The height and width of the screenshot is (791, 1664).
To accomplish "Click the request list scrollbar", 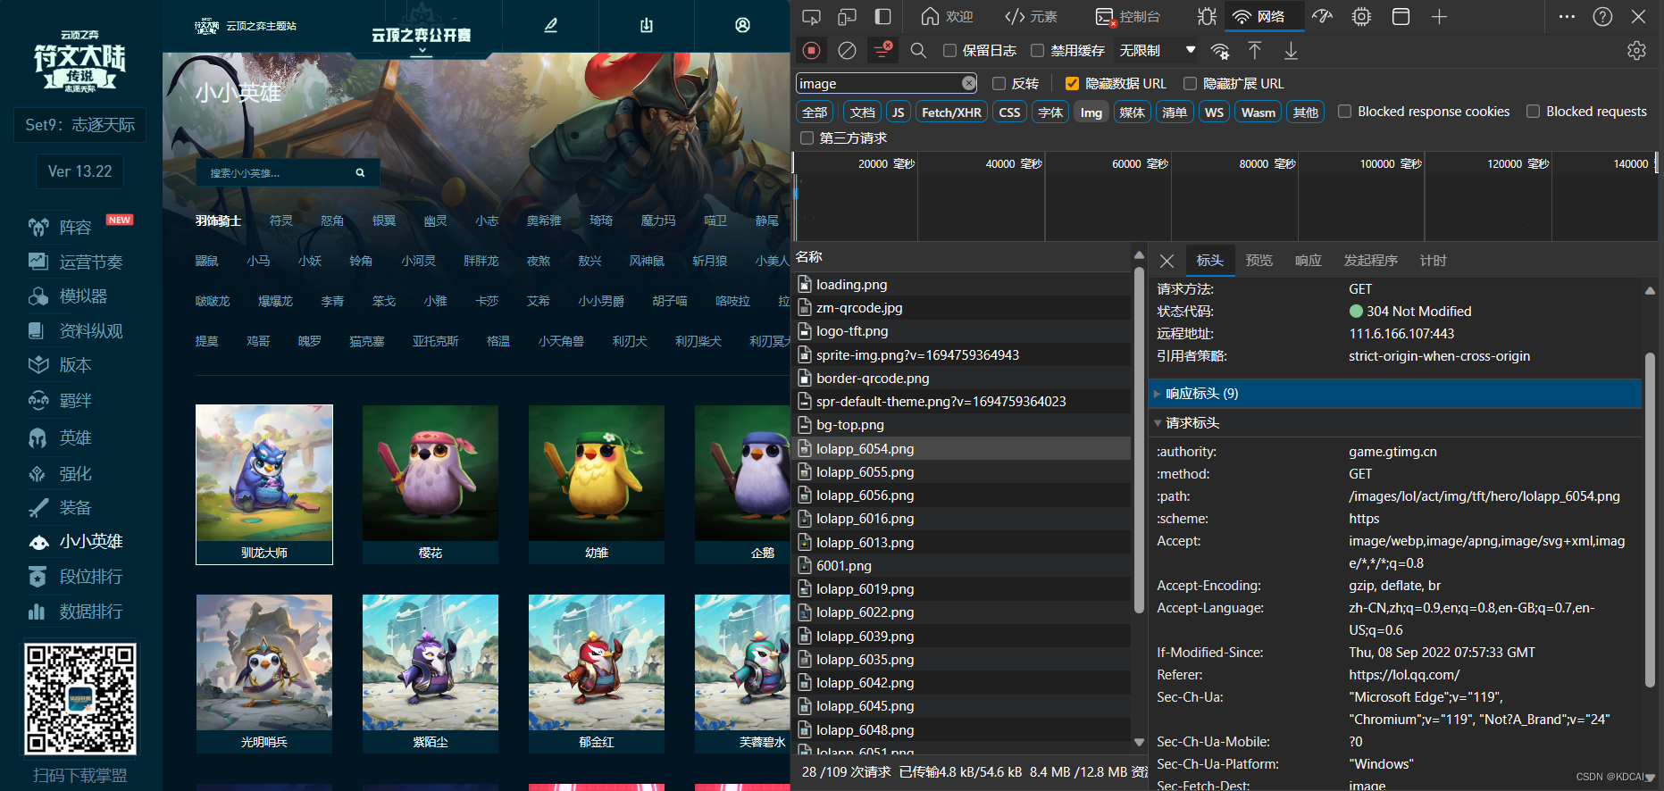I will [x=1139, y=441].
